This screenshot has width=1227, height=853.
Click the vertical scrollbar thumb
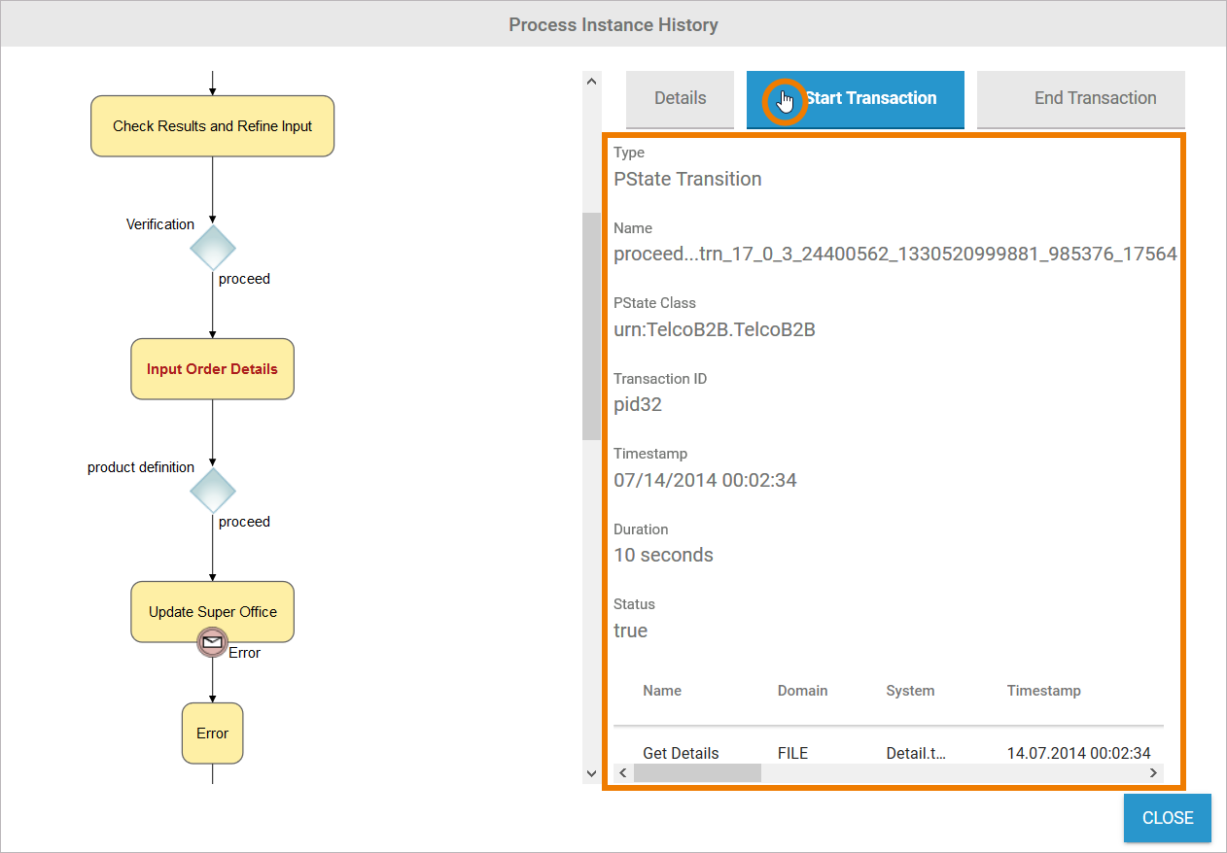pyautogui.click(x=591, y=325)
